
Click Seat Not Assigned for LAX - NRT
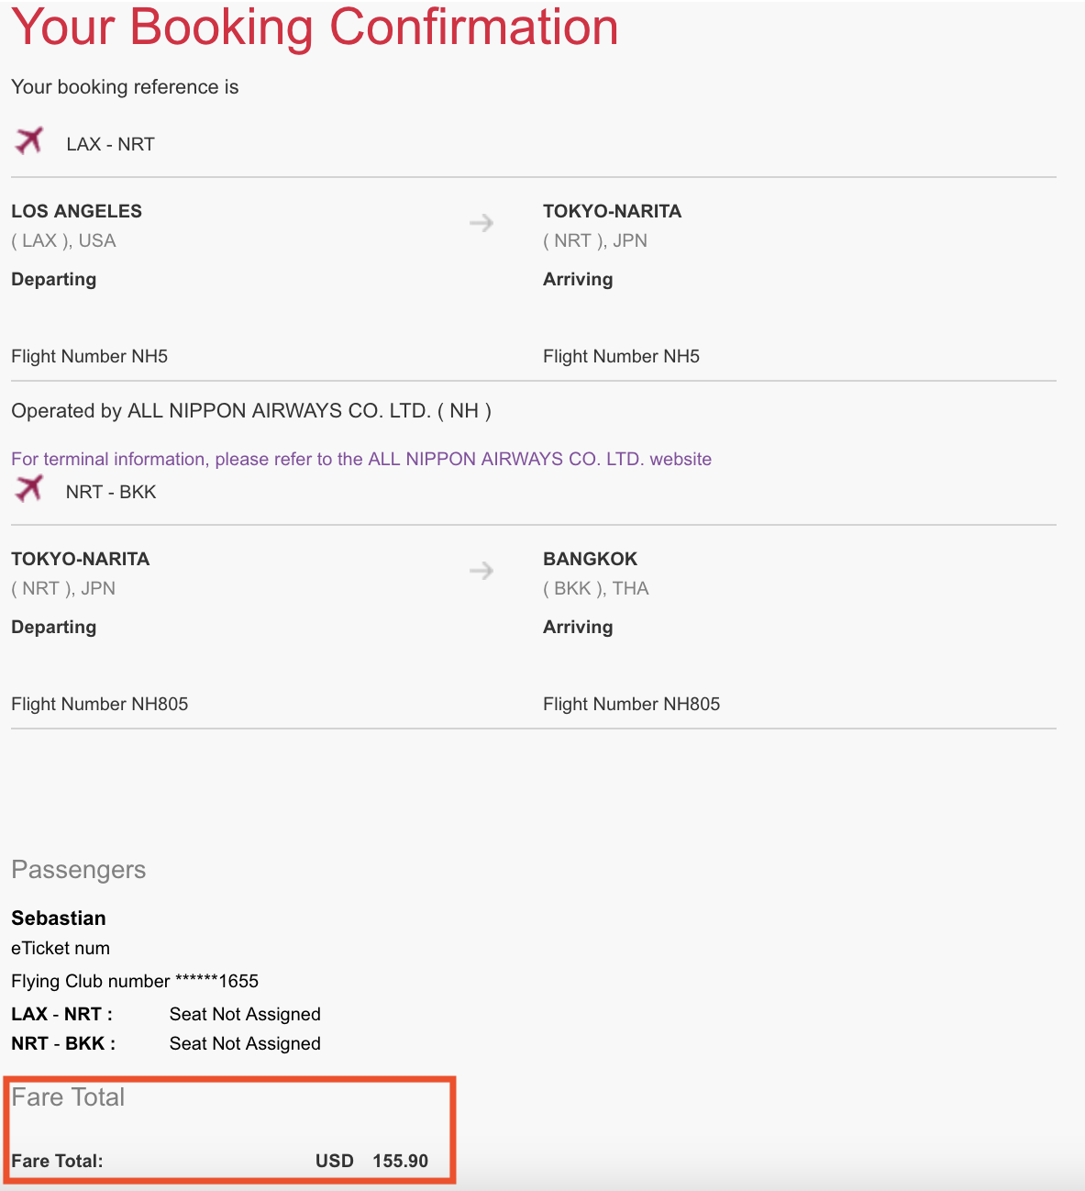[x=245, y=1014]
